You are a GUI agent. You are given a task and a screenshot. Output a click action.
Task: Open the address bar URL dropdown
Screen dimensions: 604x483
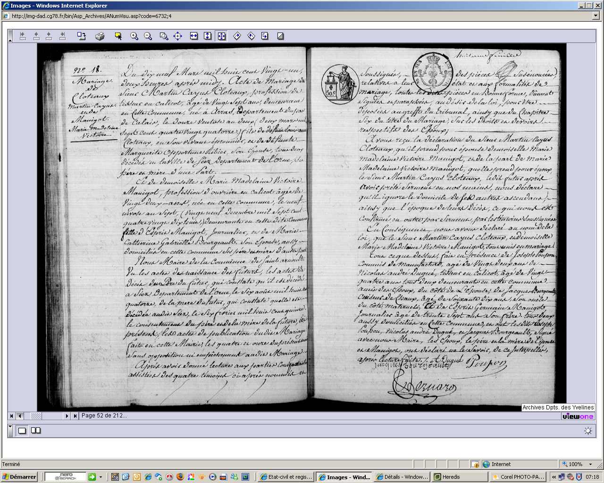596,16
